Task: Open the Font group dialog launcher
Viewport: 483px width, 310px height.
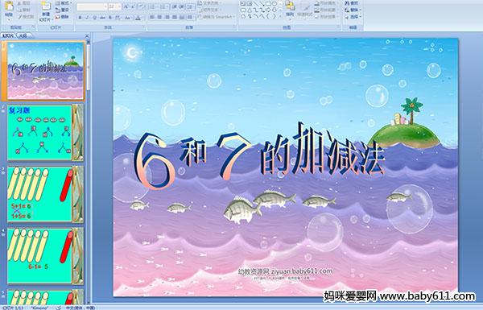Action: (143, 27)
